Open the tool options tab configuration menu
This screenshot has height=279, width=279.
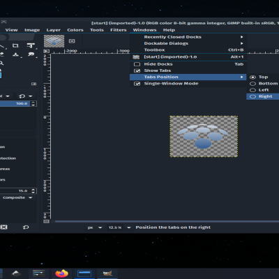pyautogui.click(x=34, y=84)
